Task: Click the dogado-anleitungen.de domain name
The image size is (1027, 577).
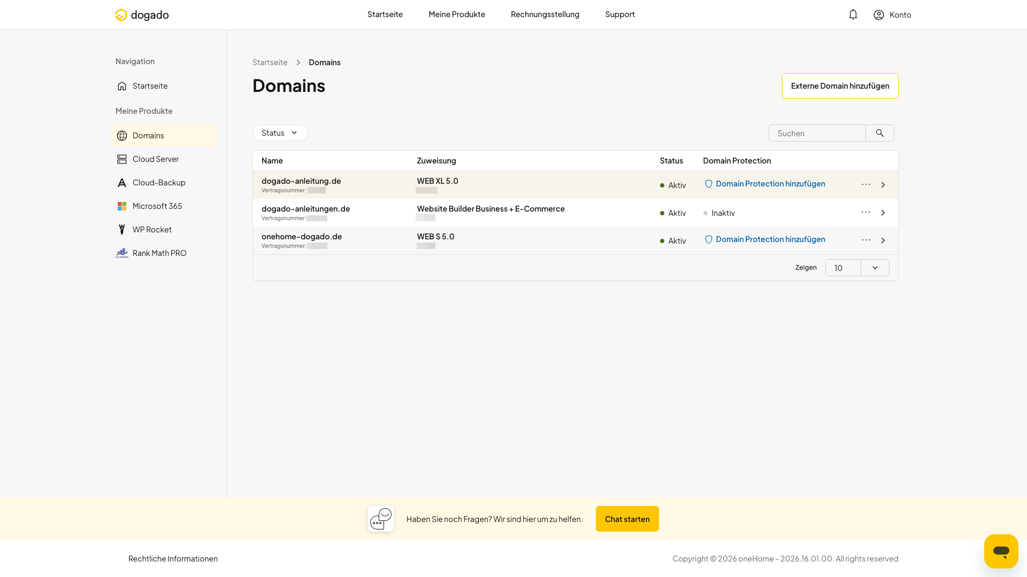Action: click(305, 209)
